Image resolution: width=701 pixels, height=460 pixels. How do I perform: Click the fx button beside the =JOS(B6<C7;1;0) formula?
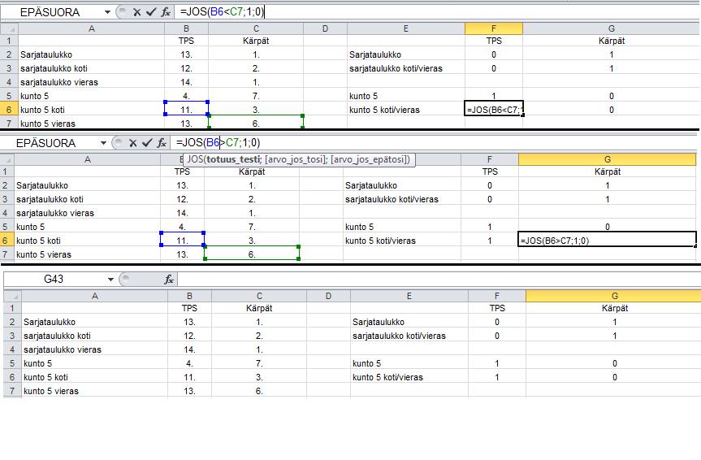(x=165, y=12)
